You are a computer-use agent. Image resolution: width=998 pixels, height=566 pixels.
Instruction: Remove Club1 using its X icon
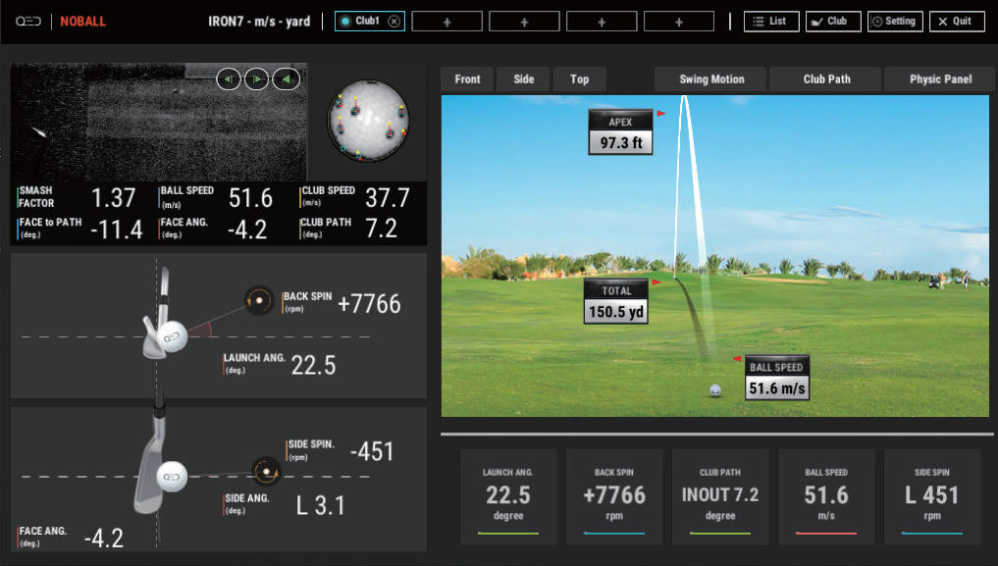tap(394, 22)
